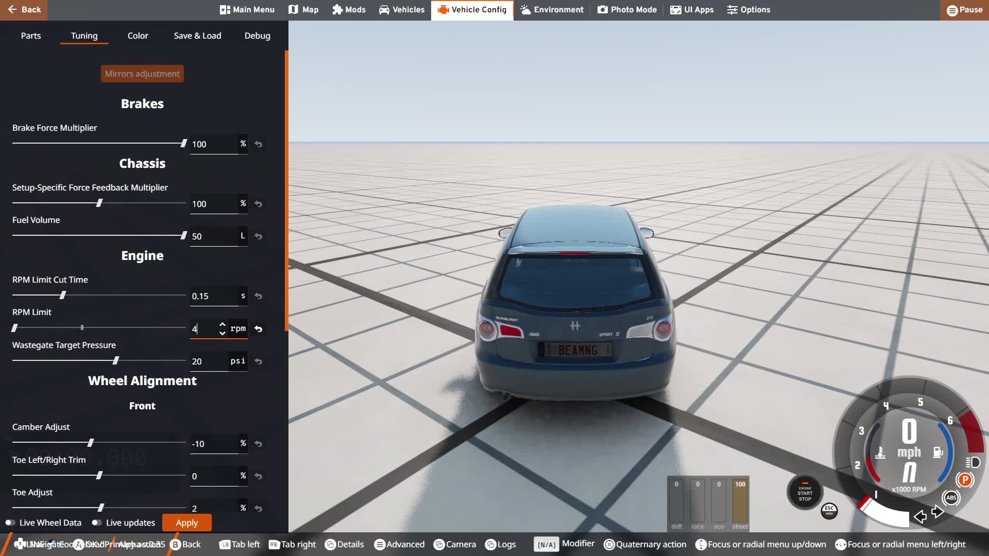This screenshot has width=989, height=556.
Task: Reset the Fuel Volume value using its undo arrow
Action: click(259, 236)
